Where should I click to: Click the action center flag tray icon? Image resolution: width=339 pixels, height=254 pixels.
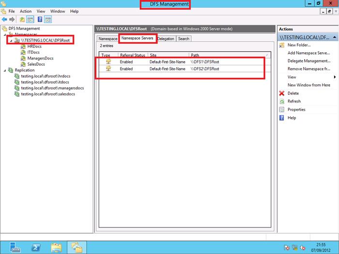pos(287,248)
